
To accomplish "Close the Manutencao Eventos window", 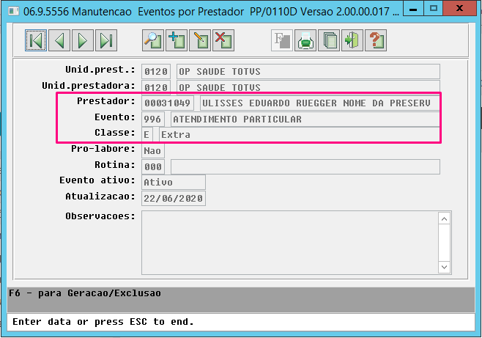I will (x=460, y=8).
